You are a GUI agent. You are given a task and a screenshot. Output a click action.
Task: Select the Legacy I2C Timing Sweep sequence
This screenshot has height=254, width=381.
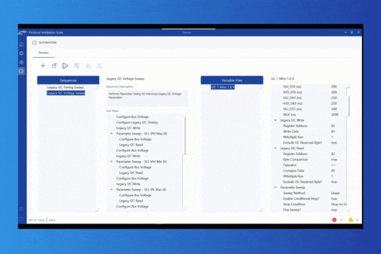pos(65,87)
